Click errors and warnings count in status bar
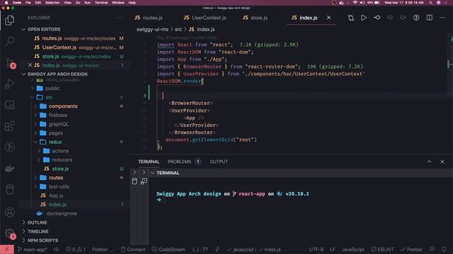This screenshot has height=254, width=453. [76, 249]
